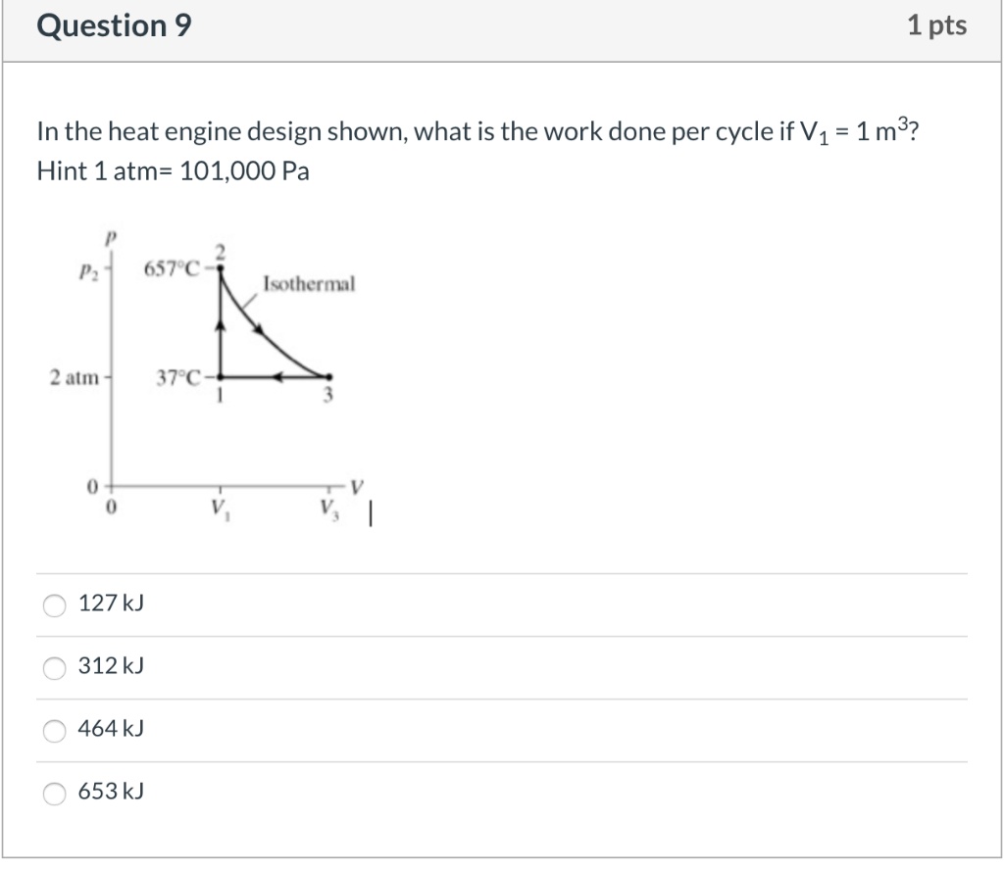The width and height of the screenshot is (1004, 870).
Task: Click the V1 axis label
Action: click(x=222, y=507)
